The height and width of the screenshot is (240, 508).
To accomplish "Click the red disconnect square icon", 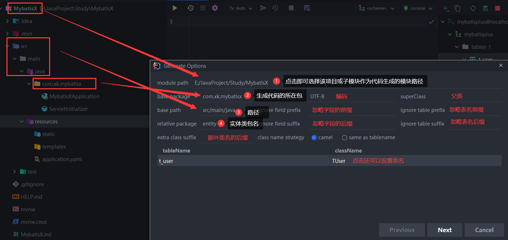I will 498,8.
